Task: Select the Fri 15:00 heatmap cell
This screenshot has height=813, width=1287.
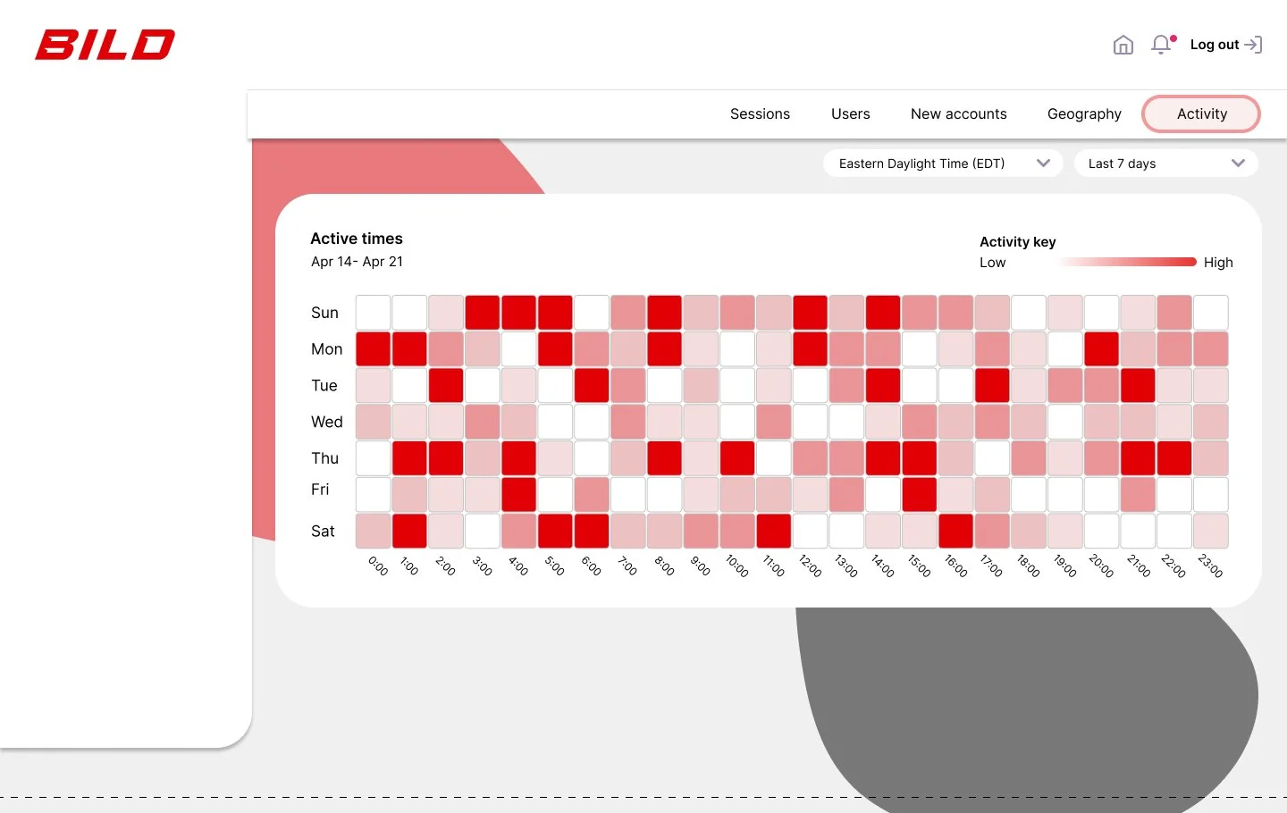Action: pyautogui.click(x=920, y=494)
